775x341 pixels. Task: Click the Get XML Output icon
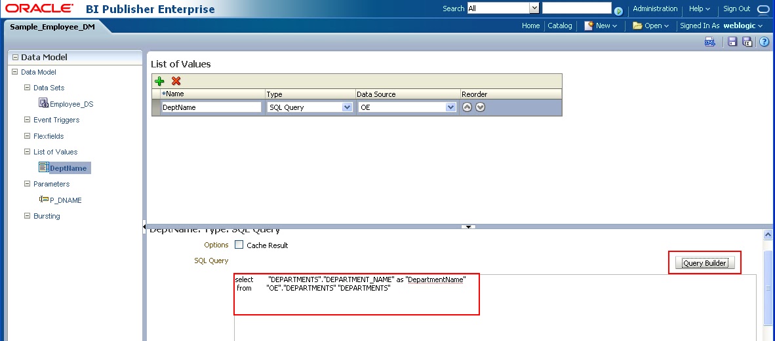[x=709, y=42]
